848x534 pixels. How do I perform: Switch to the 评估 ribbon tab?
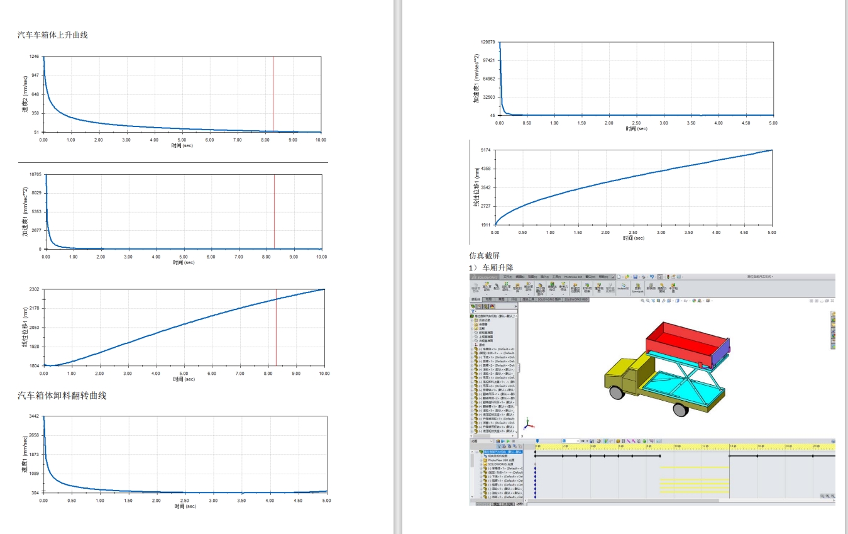click(x=514, y=299)
